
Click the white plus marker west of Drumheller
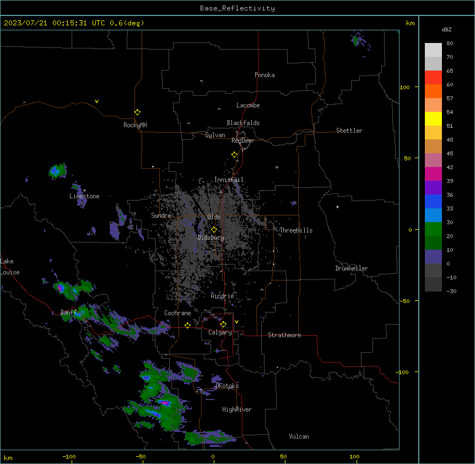click(337, 207)
